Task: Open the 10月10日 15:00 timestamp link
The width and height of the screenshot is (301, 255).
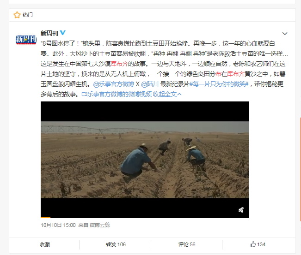Action: tap(58, 225)
